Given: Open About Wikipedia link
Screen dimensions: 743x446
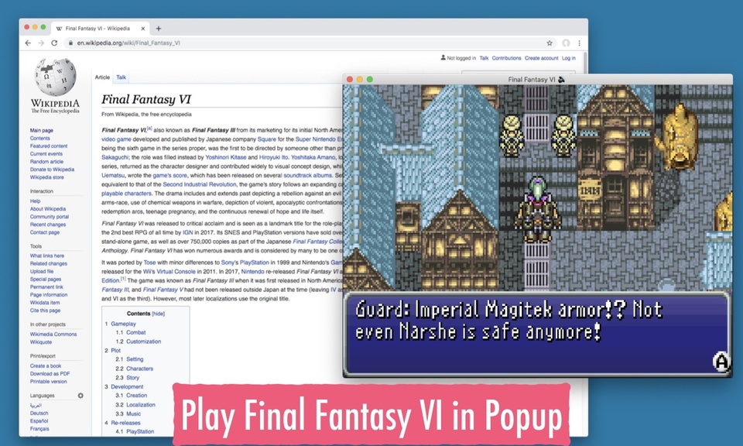Looking at the screenshot, I should (x=48, y=208).
